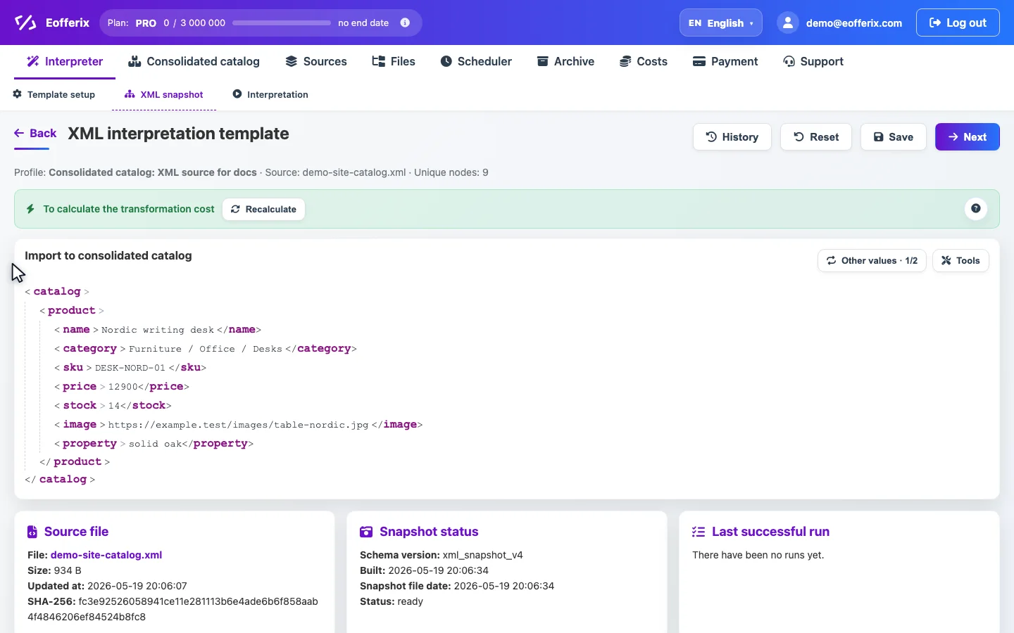Select the Template setup sub-tab

point(54,94)
